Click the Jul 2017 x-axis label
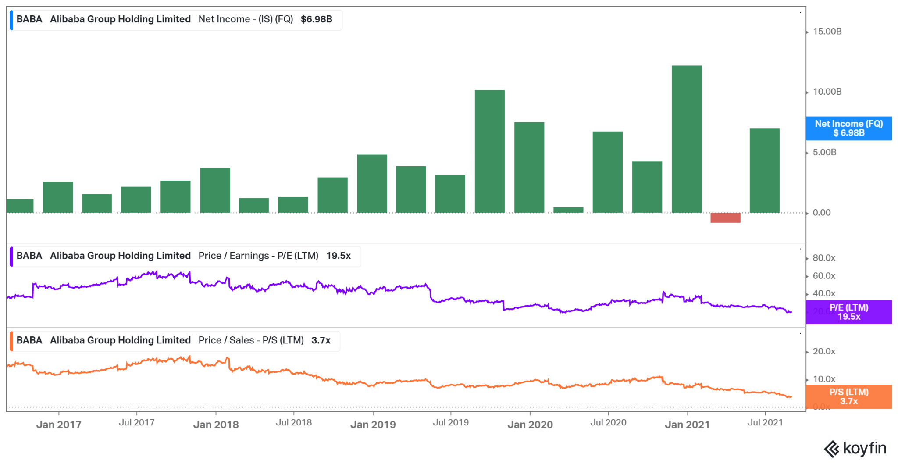This screenshot has width=898, height=464. [x=136, y=422]
